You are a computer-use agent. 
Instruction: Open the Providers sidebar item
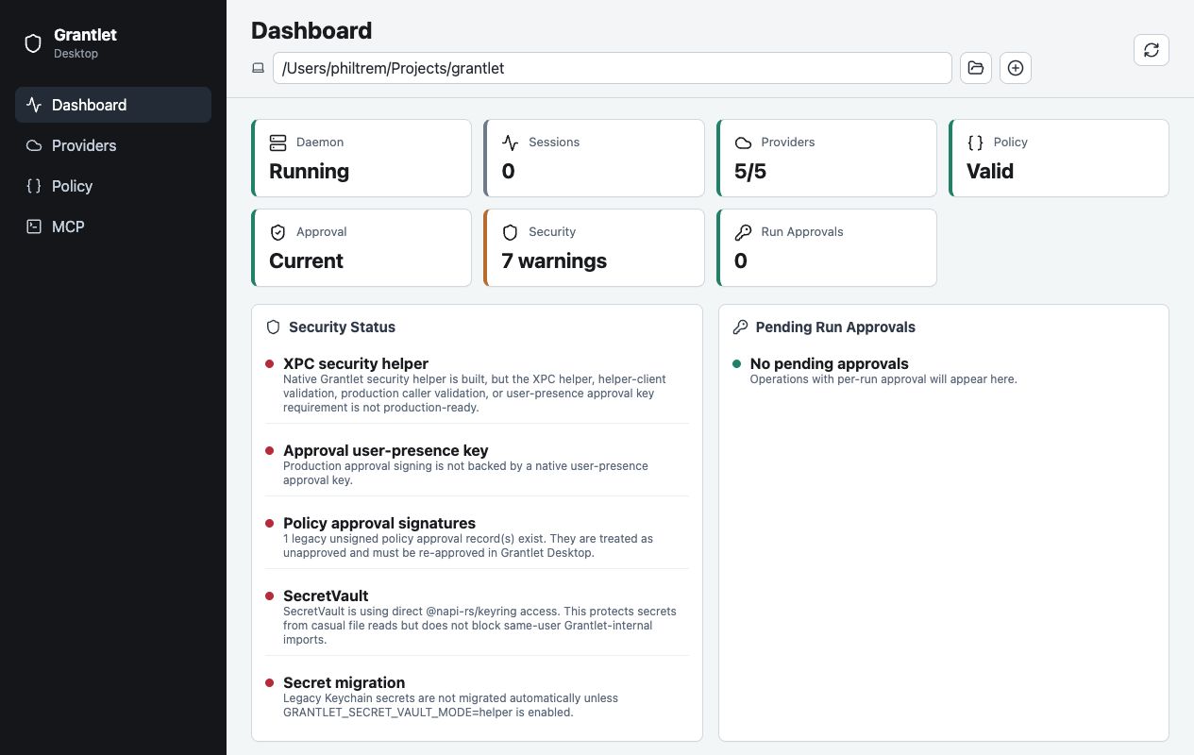(113, 145)
